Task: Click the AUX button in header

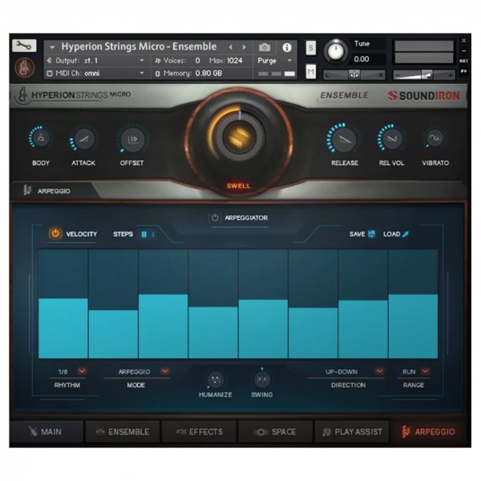Action: 463,61
